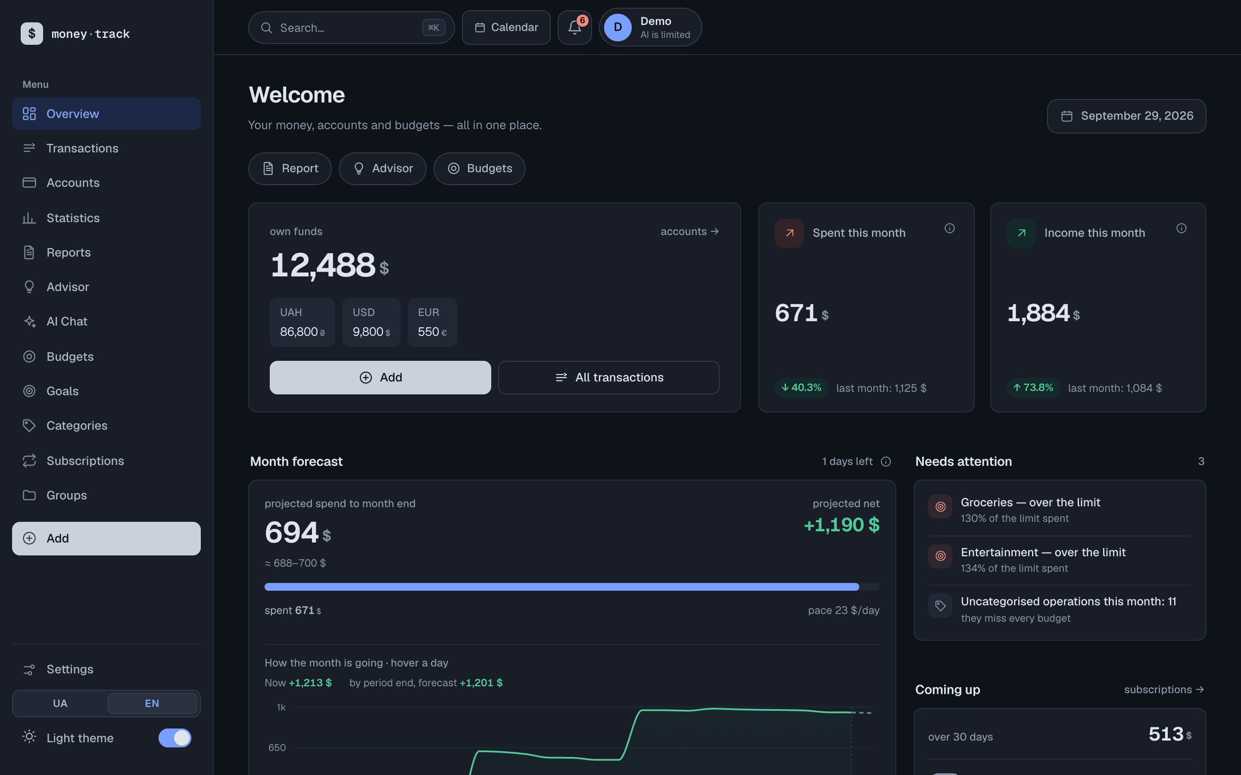Click the ⌘K shortcut badge in search
The width and height of the screenshot is (1241, 775).
(x=433, y=28)
